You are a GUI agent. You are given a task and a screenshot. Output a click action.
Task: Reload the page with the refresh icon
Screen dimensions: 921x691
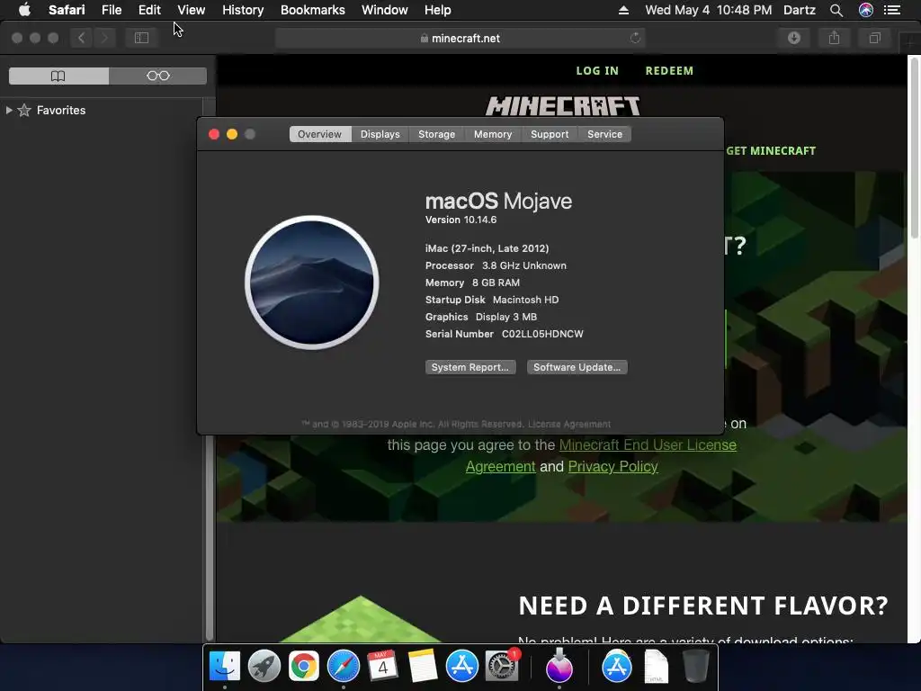(x=635, y=38)
